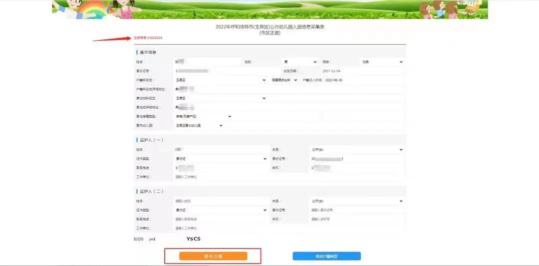Viewport: 539px width, 266px height.
Task: Expand the 民族 ethnicity dropdown
Action: click(382, 62)
